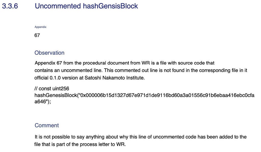This screenshot has width=261, height=152.
Task: Click the small "Appendix" label
Action: (x=40, y=27)
